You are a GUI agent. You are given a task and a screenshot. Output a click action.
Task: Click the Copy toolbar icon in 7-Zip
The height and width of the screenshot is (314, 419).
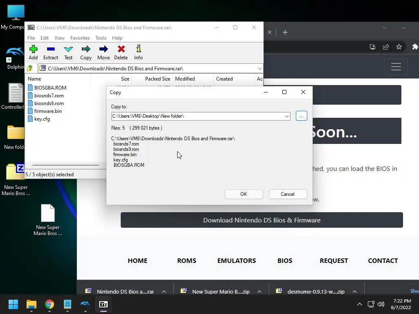click(86, 52)
